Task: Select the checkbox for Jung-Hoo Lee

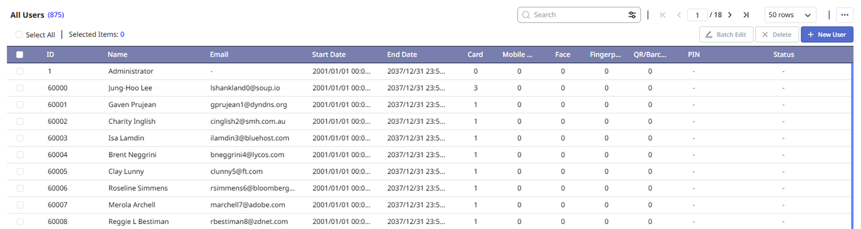Action: click(20, 88)
